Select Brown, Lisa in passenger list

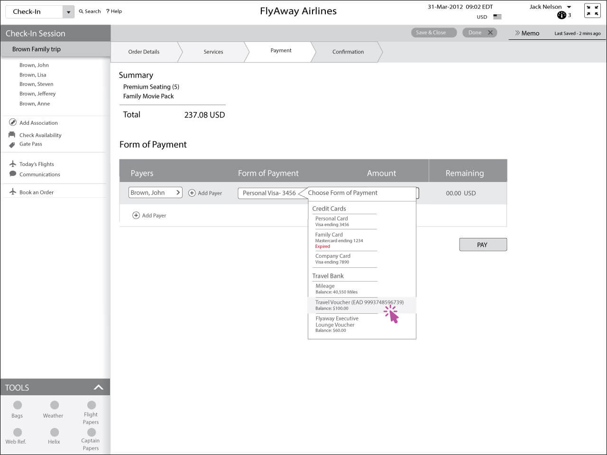tap(33, 75)
